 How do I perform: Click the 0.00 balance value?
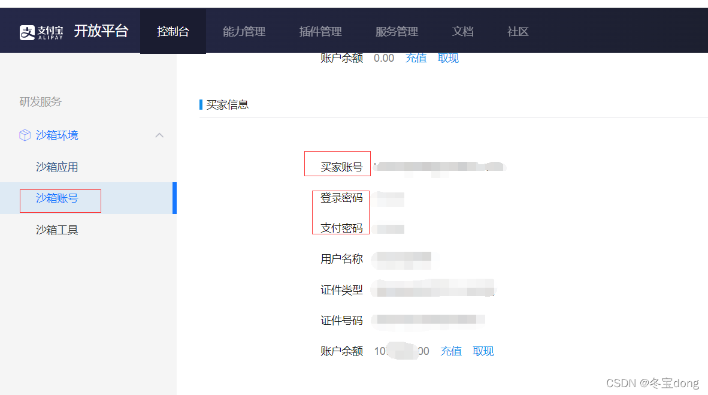(384, 58)
